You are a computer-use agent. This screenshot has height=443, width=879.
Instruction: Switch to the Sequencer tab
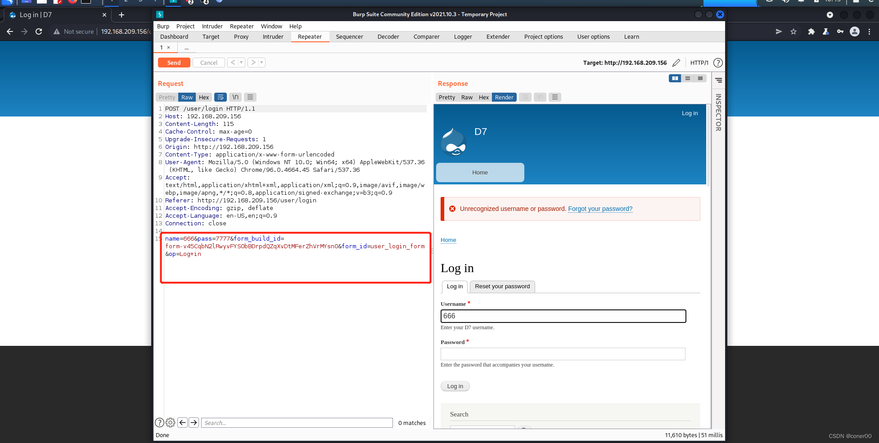tap(349, 36)
